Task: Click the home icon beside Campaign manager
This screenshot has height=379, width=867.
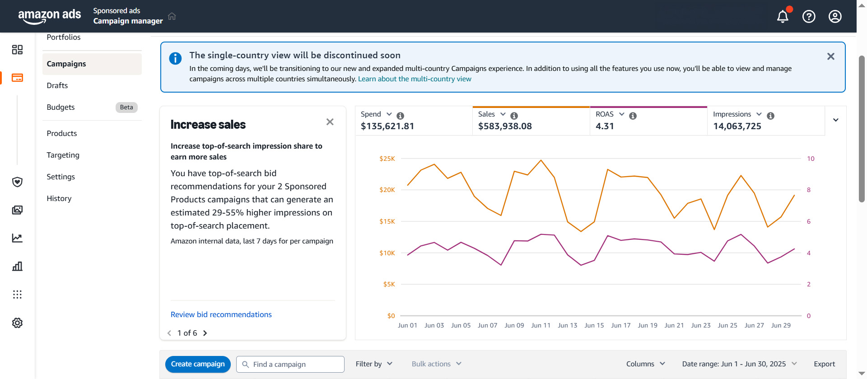Action: click(172, 16)
